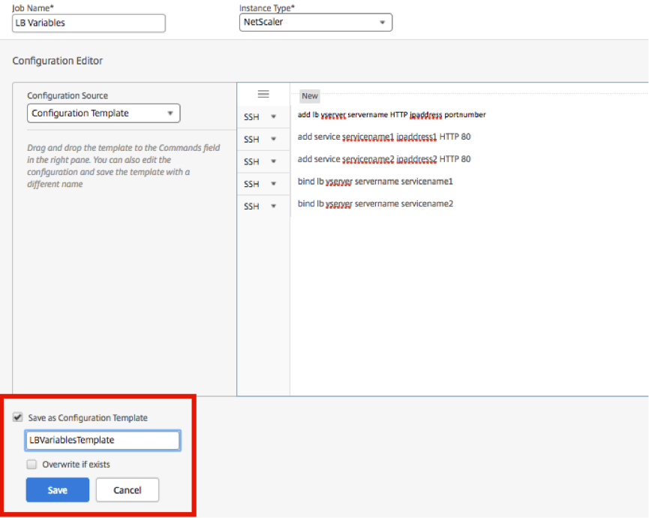Click the Cancel button
This screenshot has height=518, width=649.
point(128,489)
